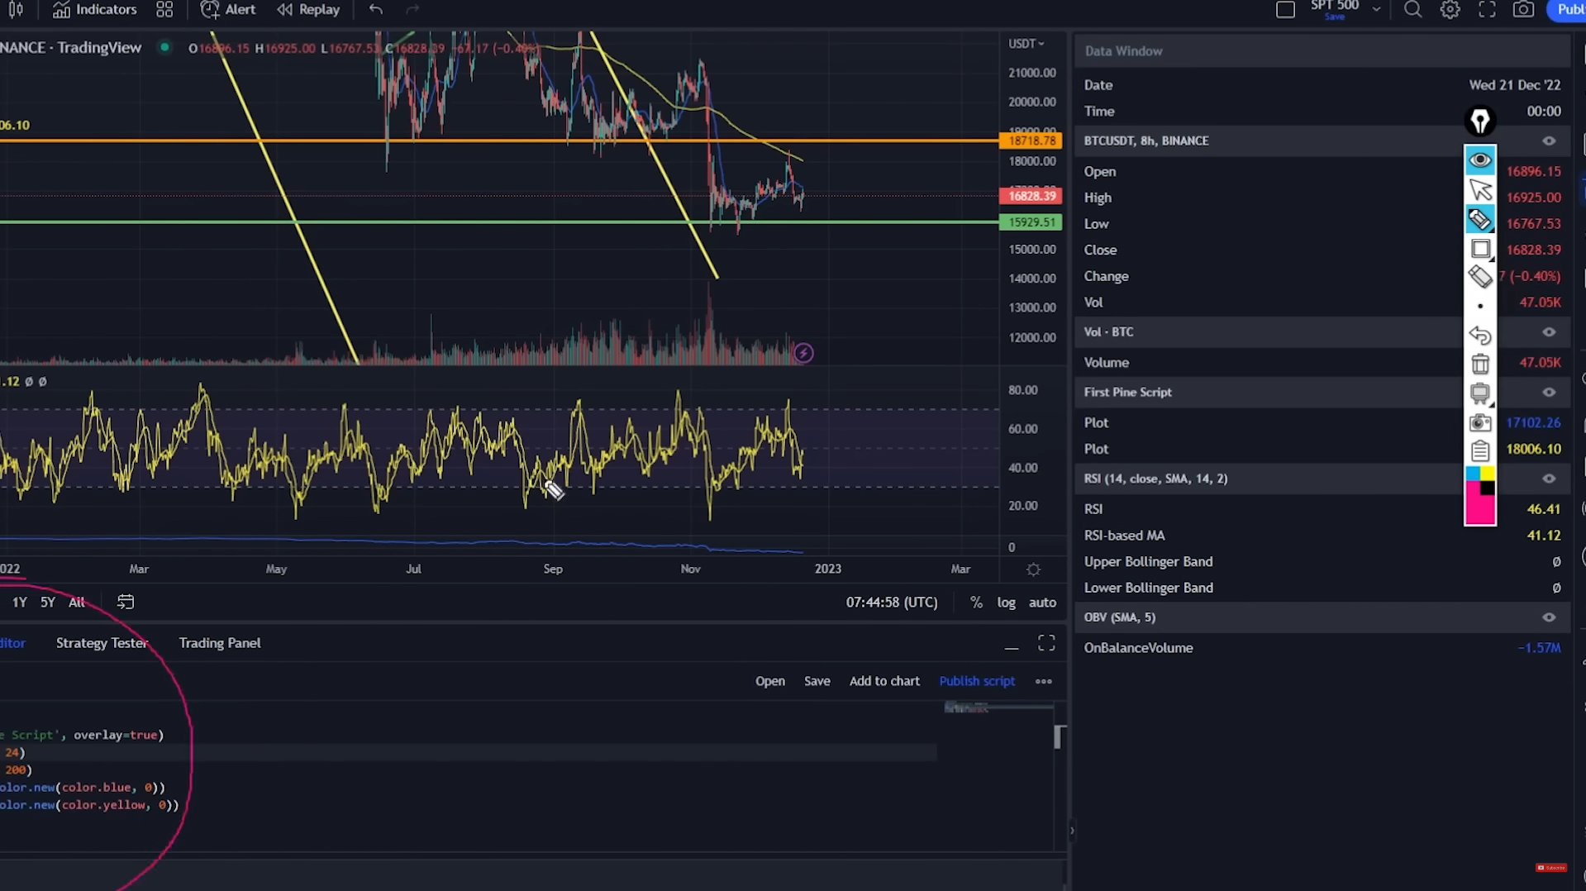Open time axis settings gear

point(1033,569)
